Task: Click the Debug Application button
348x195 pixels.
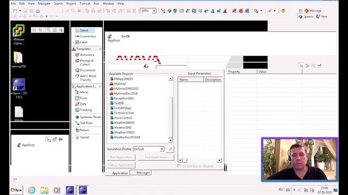Action: click(121, 165)
